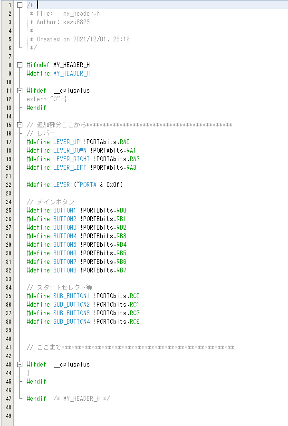Click line number 47 in gutter
This screenshot has width=288, height=426.
9,398
